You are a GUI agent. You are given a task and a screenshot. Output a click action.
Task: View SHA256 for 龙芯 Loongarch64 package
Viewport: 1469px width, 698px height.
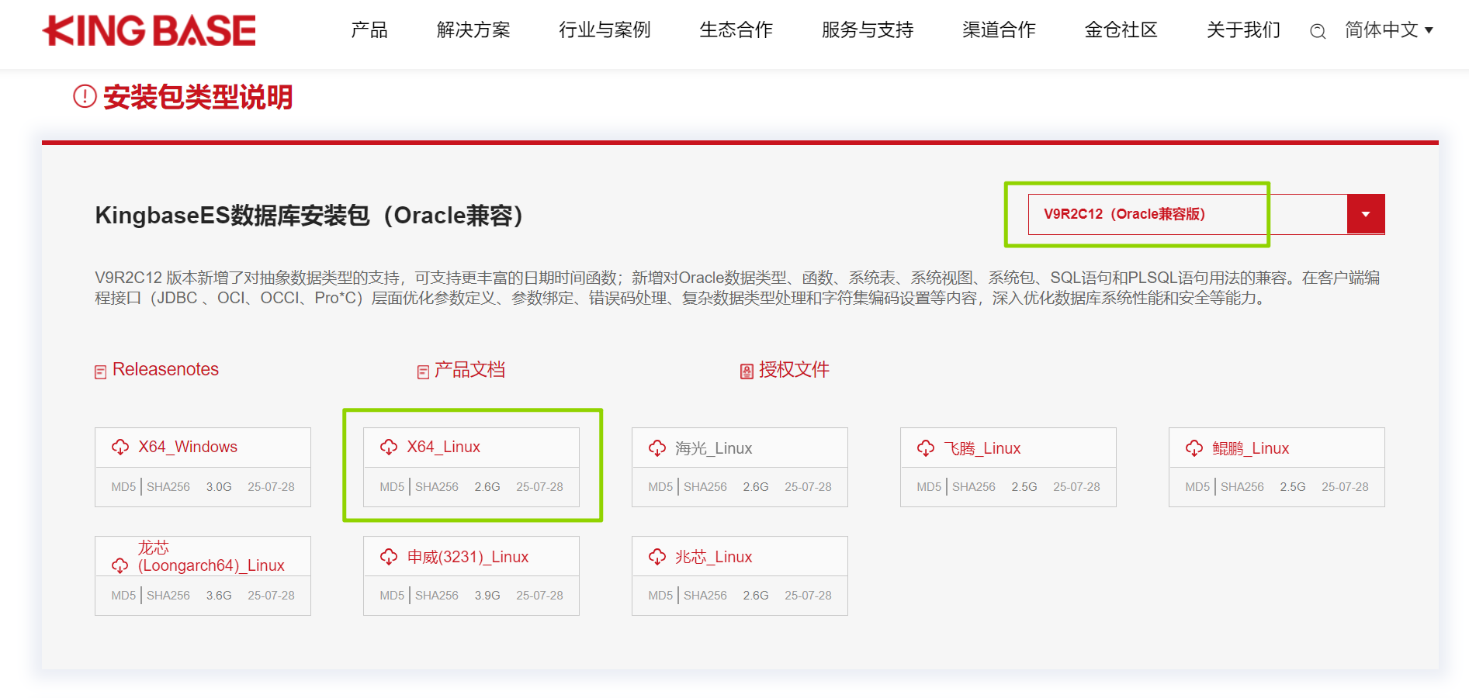tap(168, 596)
